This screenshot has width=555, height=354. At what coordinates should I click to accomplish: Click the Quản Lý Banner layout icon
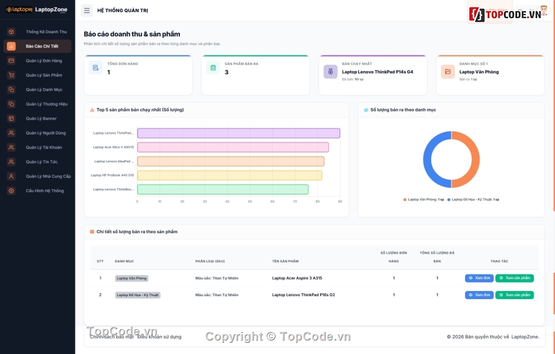click(x=11, y=119)
